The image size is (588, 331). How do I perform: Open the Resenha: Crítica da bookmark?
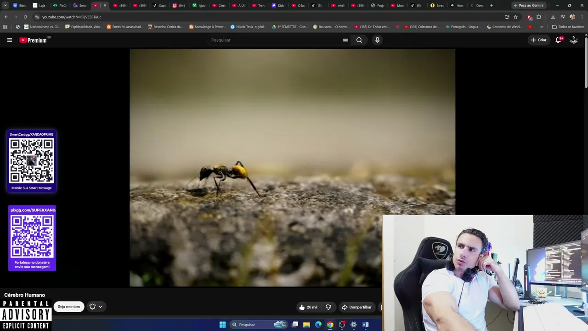(165, 27)
